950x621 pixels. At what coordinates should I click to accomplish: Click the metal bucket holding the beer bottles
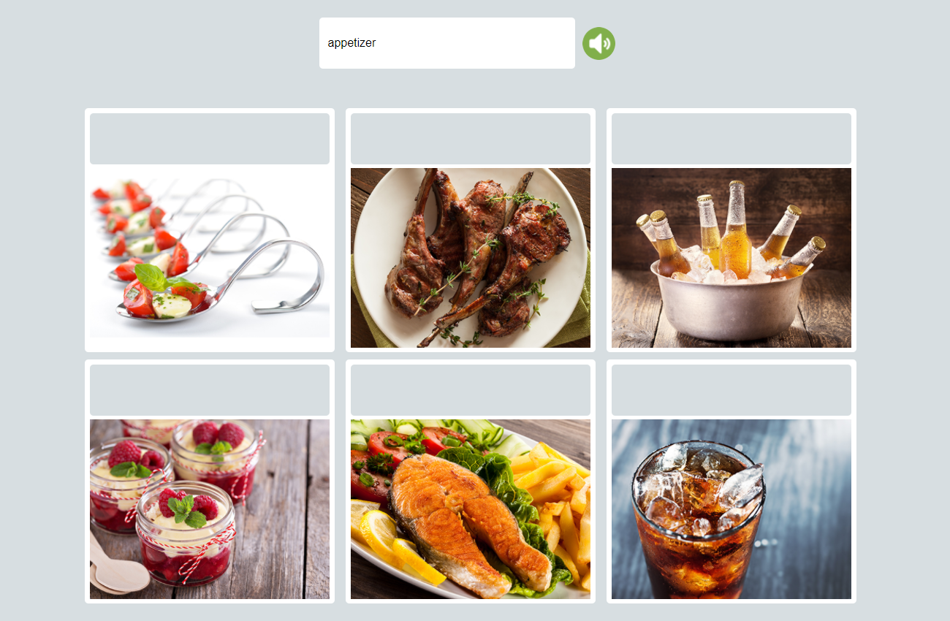point(731,302)
